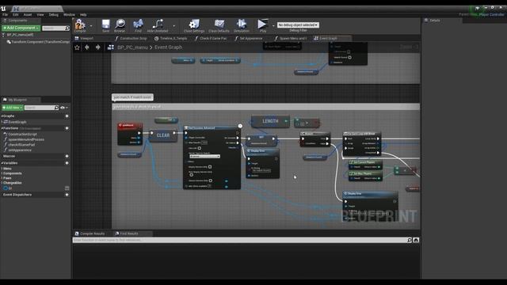This screenshot has height=285, width=507.
Task: Click the magnifier in Components search
Action: coord(67,28)
